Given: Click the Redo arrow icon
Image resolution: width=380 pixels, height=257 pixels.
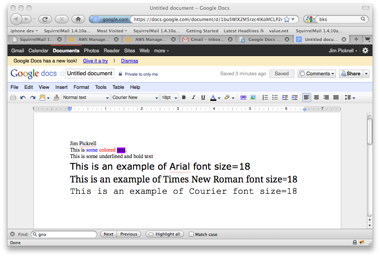Looking at the screenshot, I should point(33,97).
